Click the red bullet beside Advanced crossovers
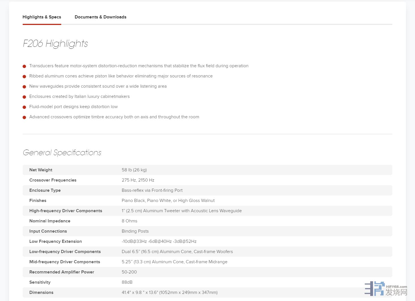The width and height of the screenshot is (415, 301). [x=24, y=117]
